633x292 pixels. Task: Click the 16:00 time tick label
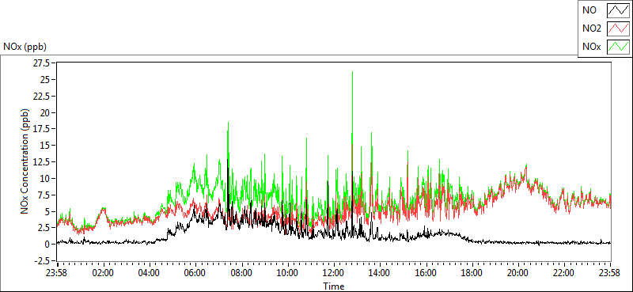click(426, 272)
